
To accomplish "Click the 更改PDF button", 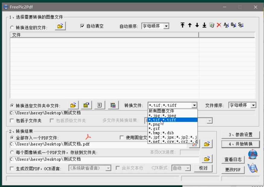I will (x=233, y=170).
